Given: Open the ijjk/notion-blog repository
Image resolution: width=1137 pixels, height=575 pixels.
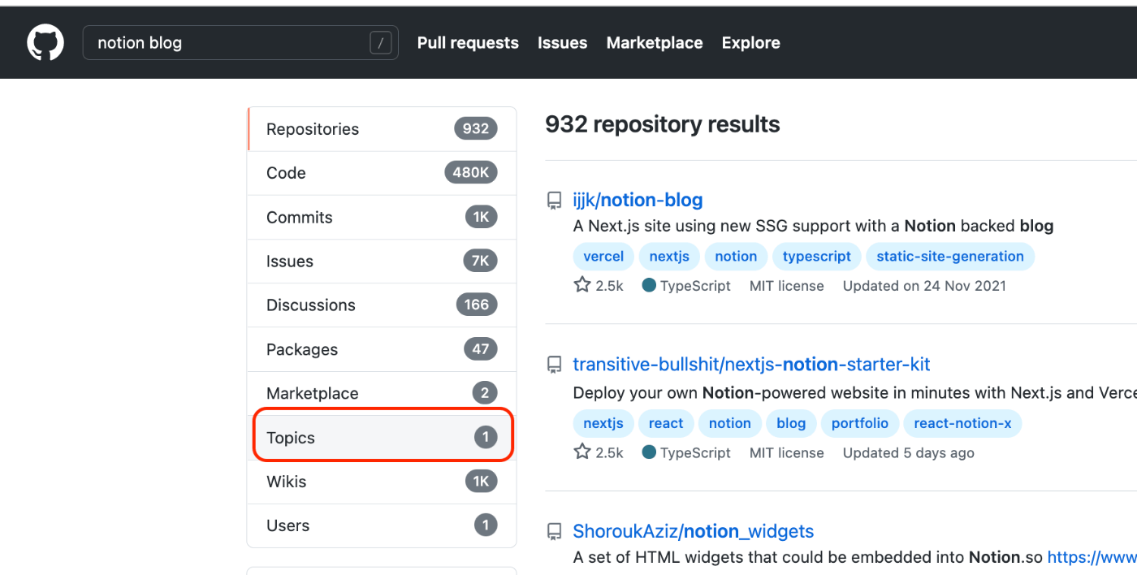Looking at the screenshot, I should pos(638,200).
